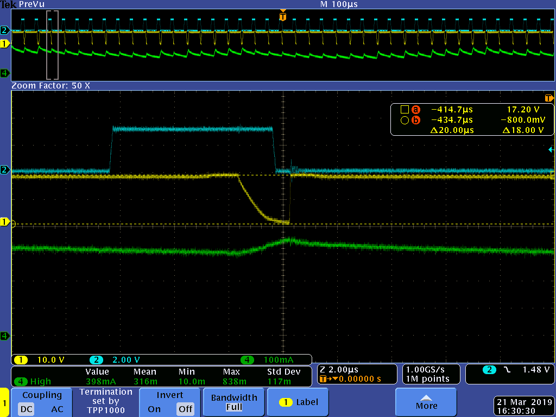Viewport: 556px width, 417px height.
Task: Click trigger T marker at zoom view corner
Action: [x=549, y=98]
